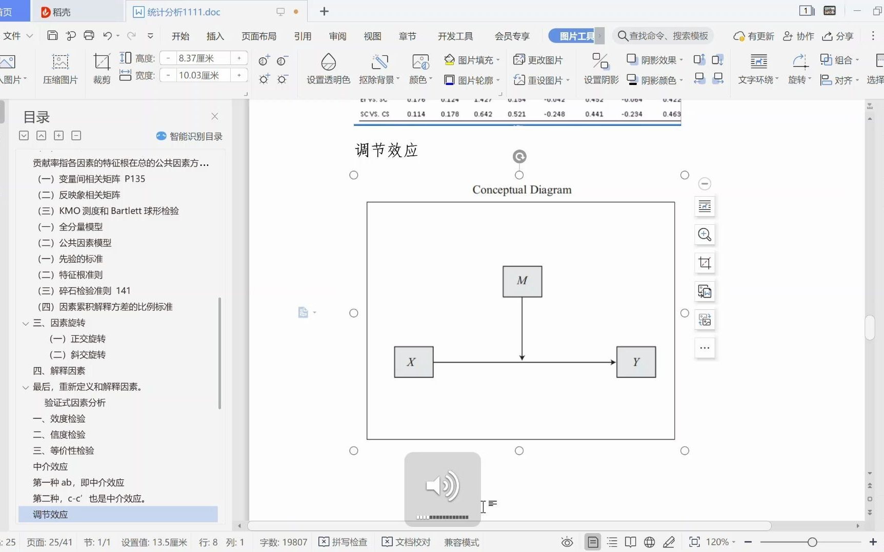Open the 引用 ribbon tab
Viewport: 884px width, 552px height.
303,36
